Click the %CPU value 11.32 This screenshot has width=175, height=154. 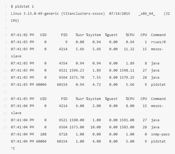[x=129, y=49]
